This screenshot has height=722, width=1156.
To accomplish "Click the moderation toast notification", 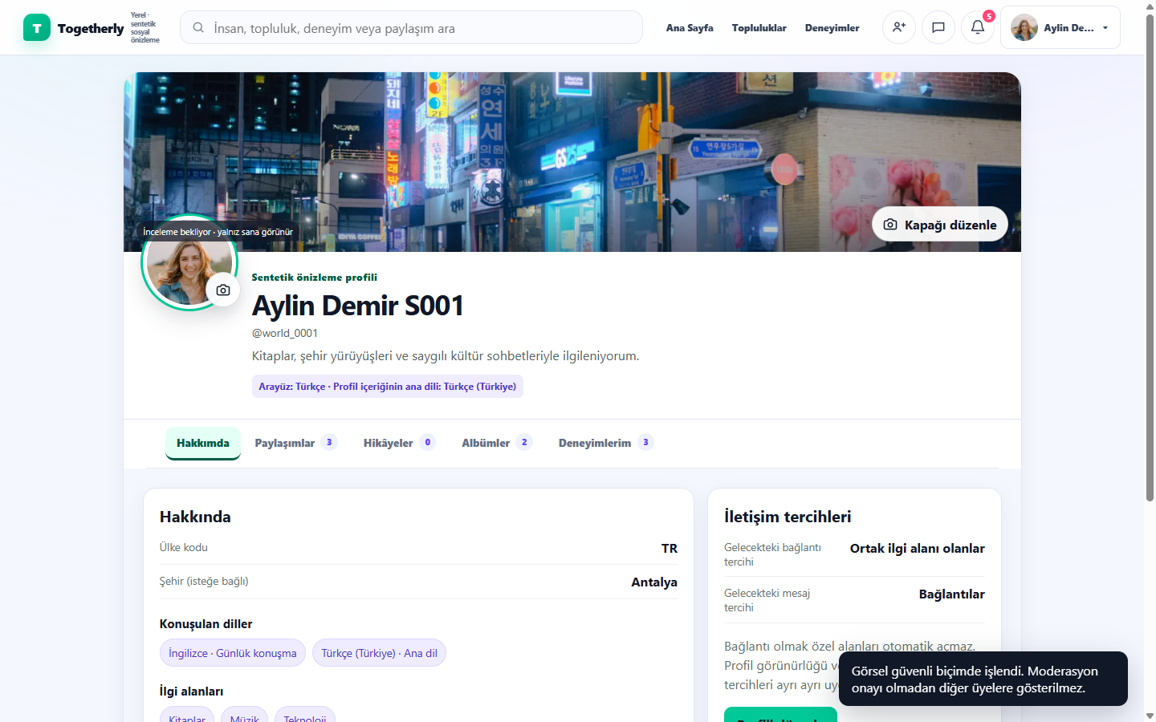I will (x=983, y=679).
